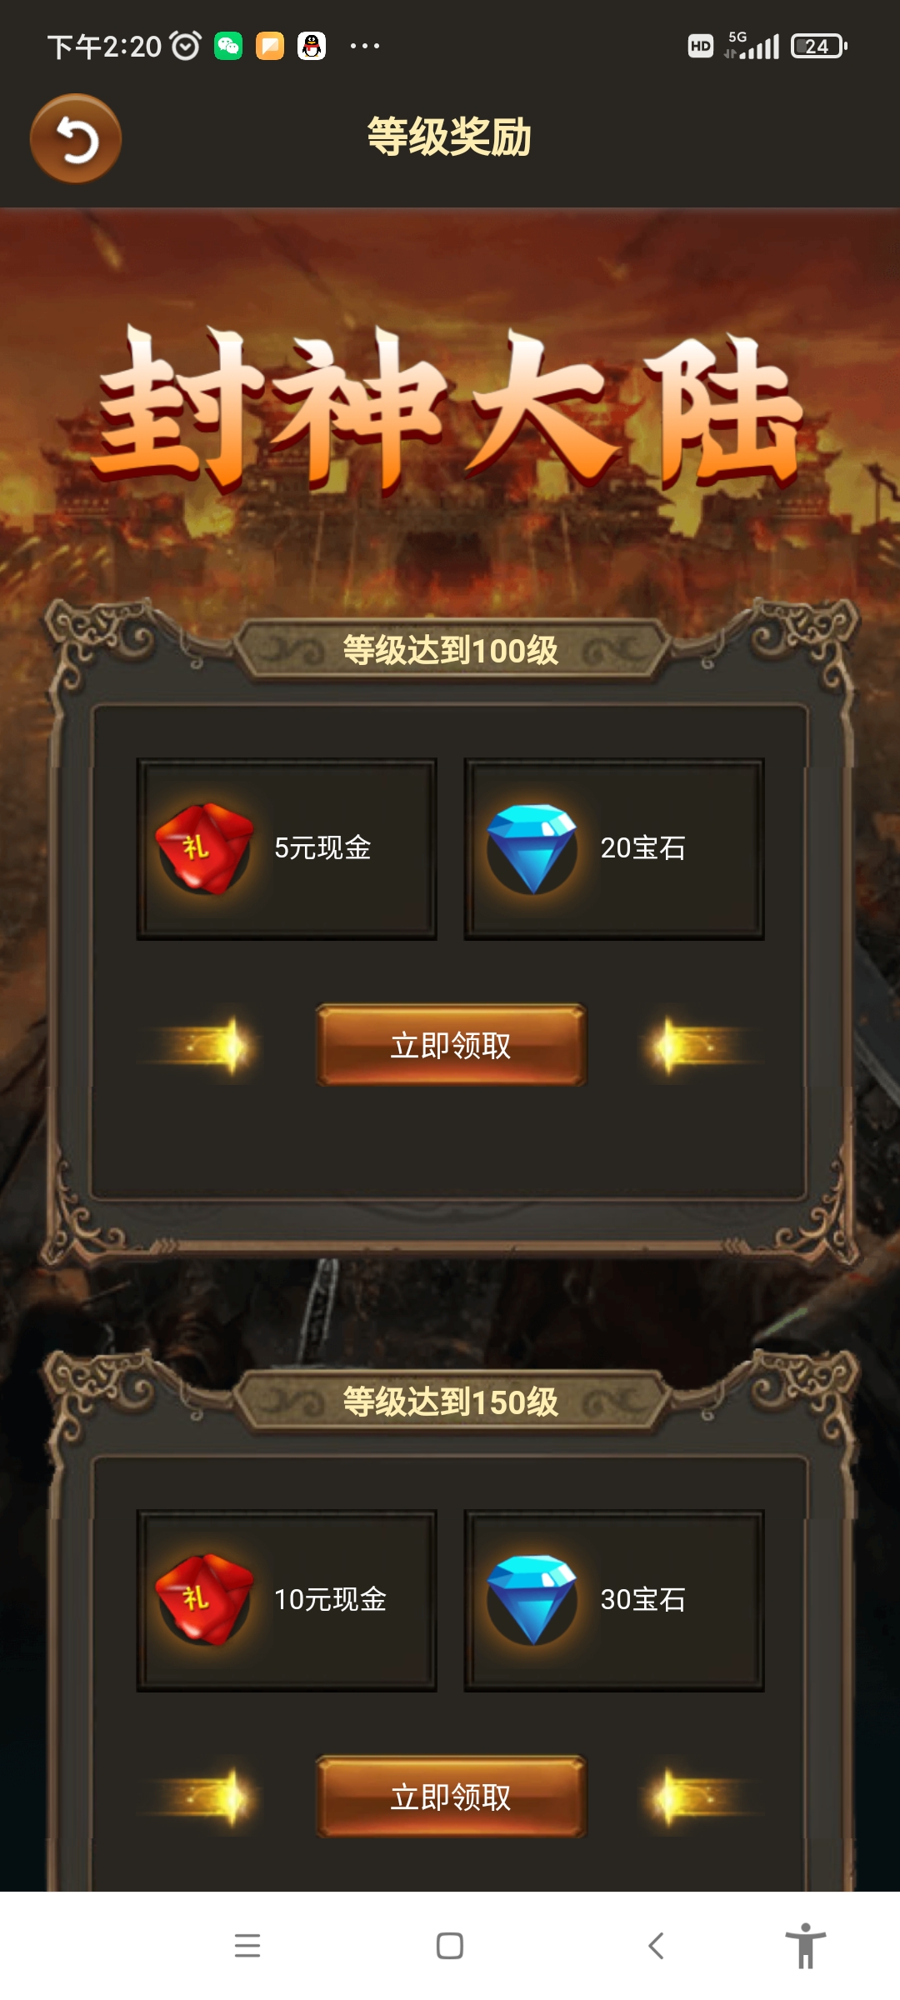Open more notifications three-dot icon
Image resolution: width=900 pixels, height=2000 pixels.
click(x=365, y=46)
